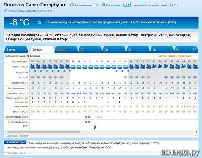Screen dimensions: 202x158
Task: Click the Новости погоды label button
Action: (x=15, y=142)
